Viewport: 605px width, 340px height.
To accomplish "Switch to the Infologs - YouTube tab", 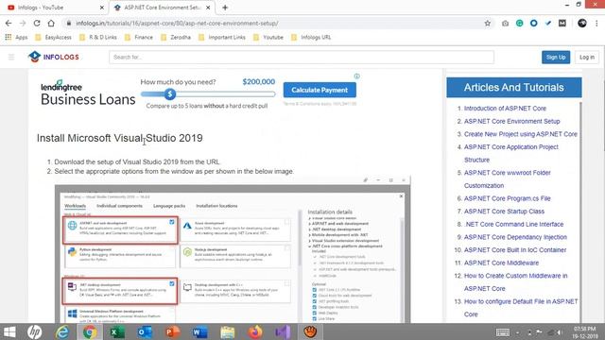I will [54, 8].
